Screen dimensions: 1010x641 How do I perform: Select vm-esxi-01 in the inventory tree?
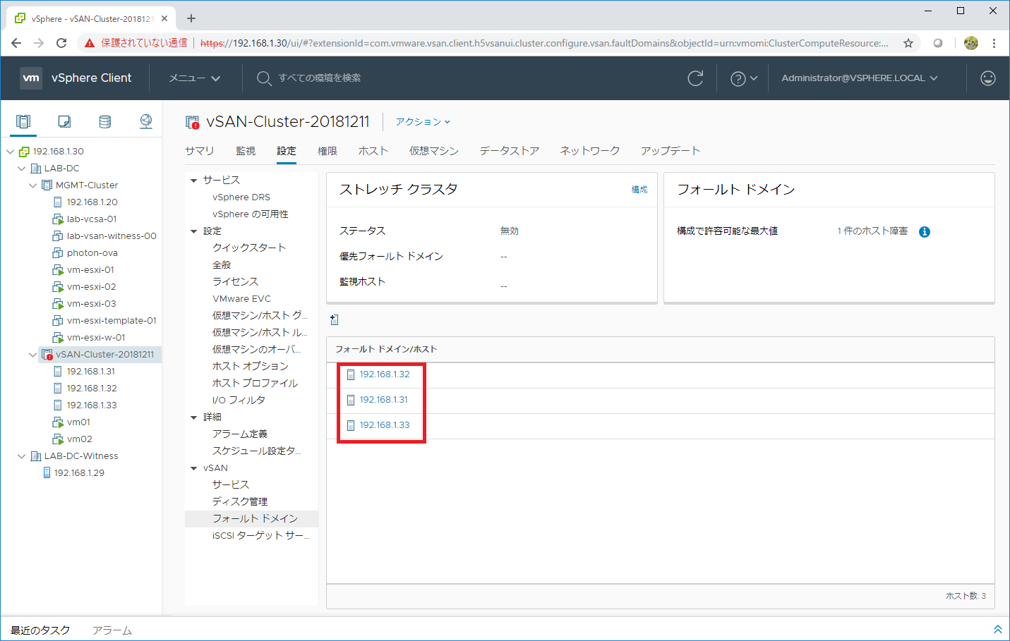pyautogui.click(x=90, y=270)
